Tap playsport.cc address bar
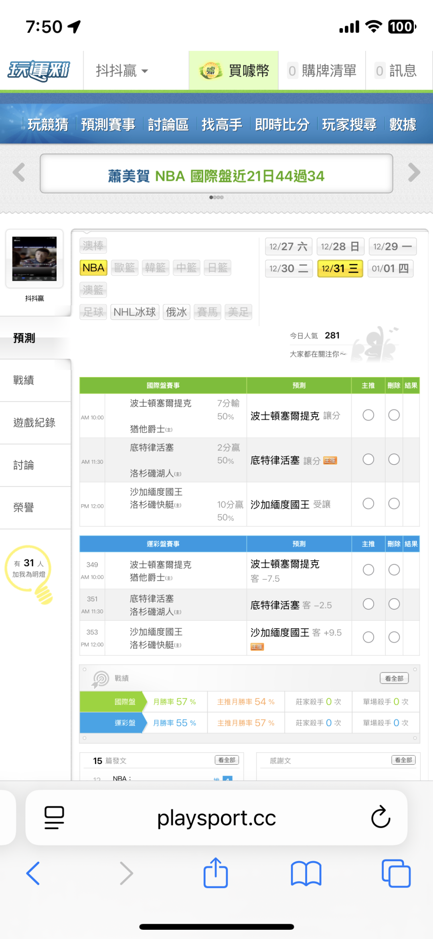This screenshot has height=939, width=433. (216, 817)
